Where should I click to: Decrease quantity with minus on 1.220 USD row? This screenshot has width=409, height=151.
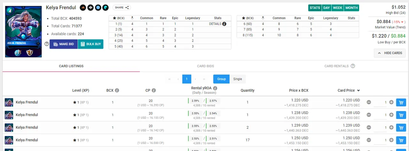point(369,102)
